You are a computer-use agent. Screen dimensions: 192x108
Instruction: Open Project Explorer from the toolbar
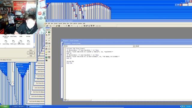(x=84, y=26)
